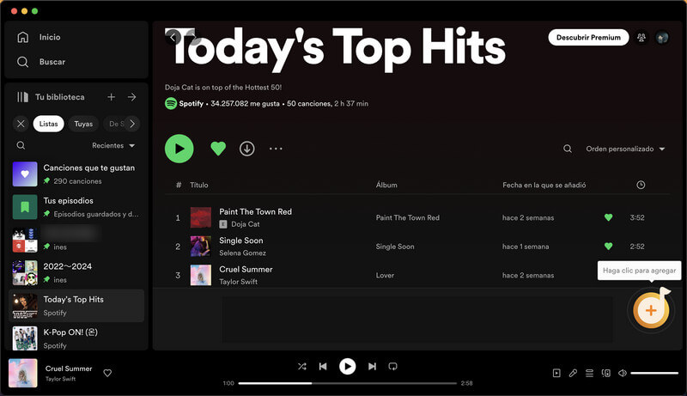Open the friends activity icon
Viewport: 687px width, 396px height.
tap(641, 38)
